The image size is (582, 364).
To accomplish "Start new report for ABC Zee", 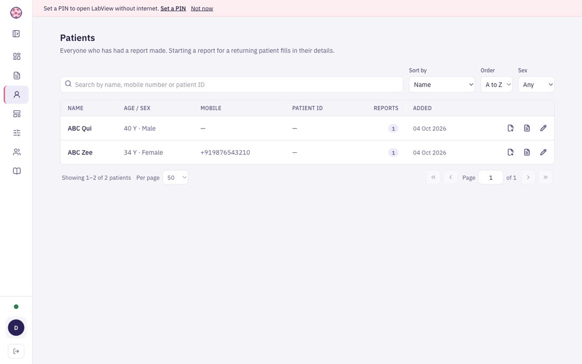I will pyautogui.click(x=511, y=152).
